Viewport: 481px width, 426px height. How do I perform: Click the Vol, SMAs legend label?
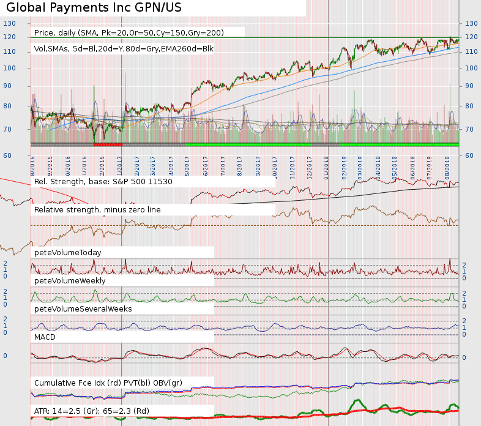pos(124,49)
